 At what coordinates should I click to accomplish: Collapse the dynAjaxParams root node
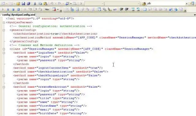click(4, 23)
